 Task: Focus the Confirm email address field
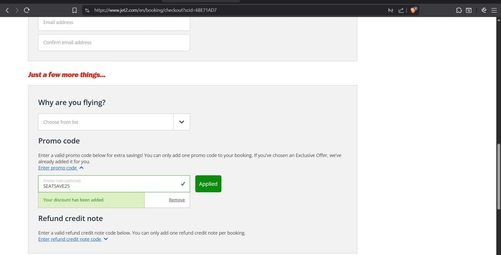(114, 42)
